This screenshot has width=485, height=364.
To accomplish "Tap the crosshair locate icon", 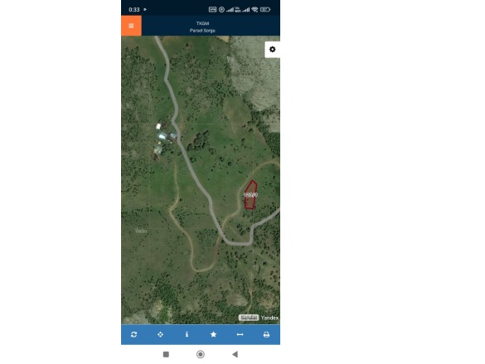I will [160, 334].
